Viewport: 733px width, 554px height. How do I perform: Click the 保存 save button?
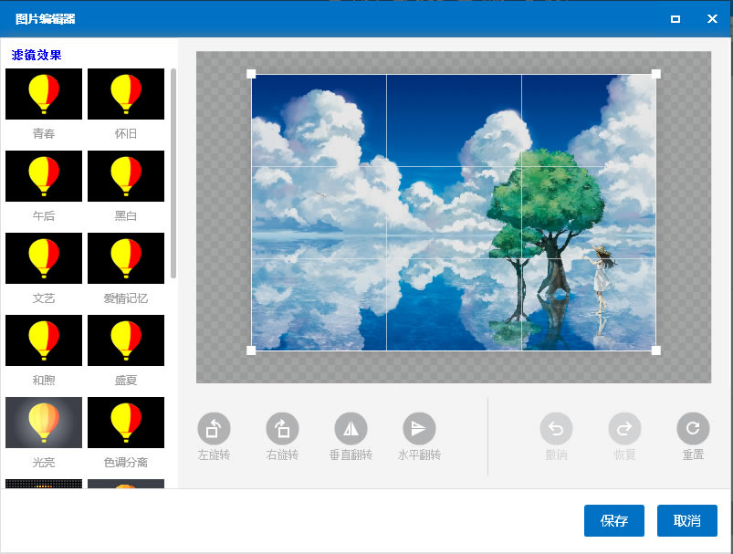click(614, 521)
